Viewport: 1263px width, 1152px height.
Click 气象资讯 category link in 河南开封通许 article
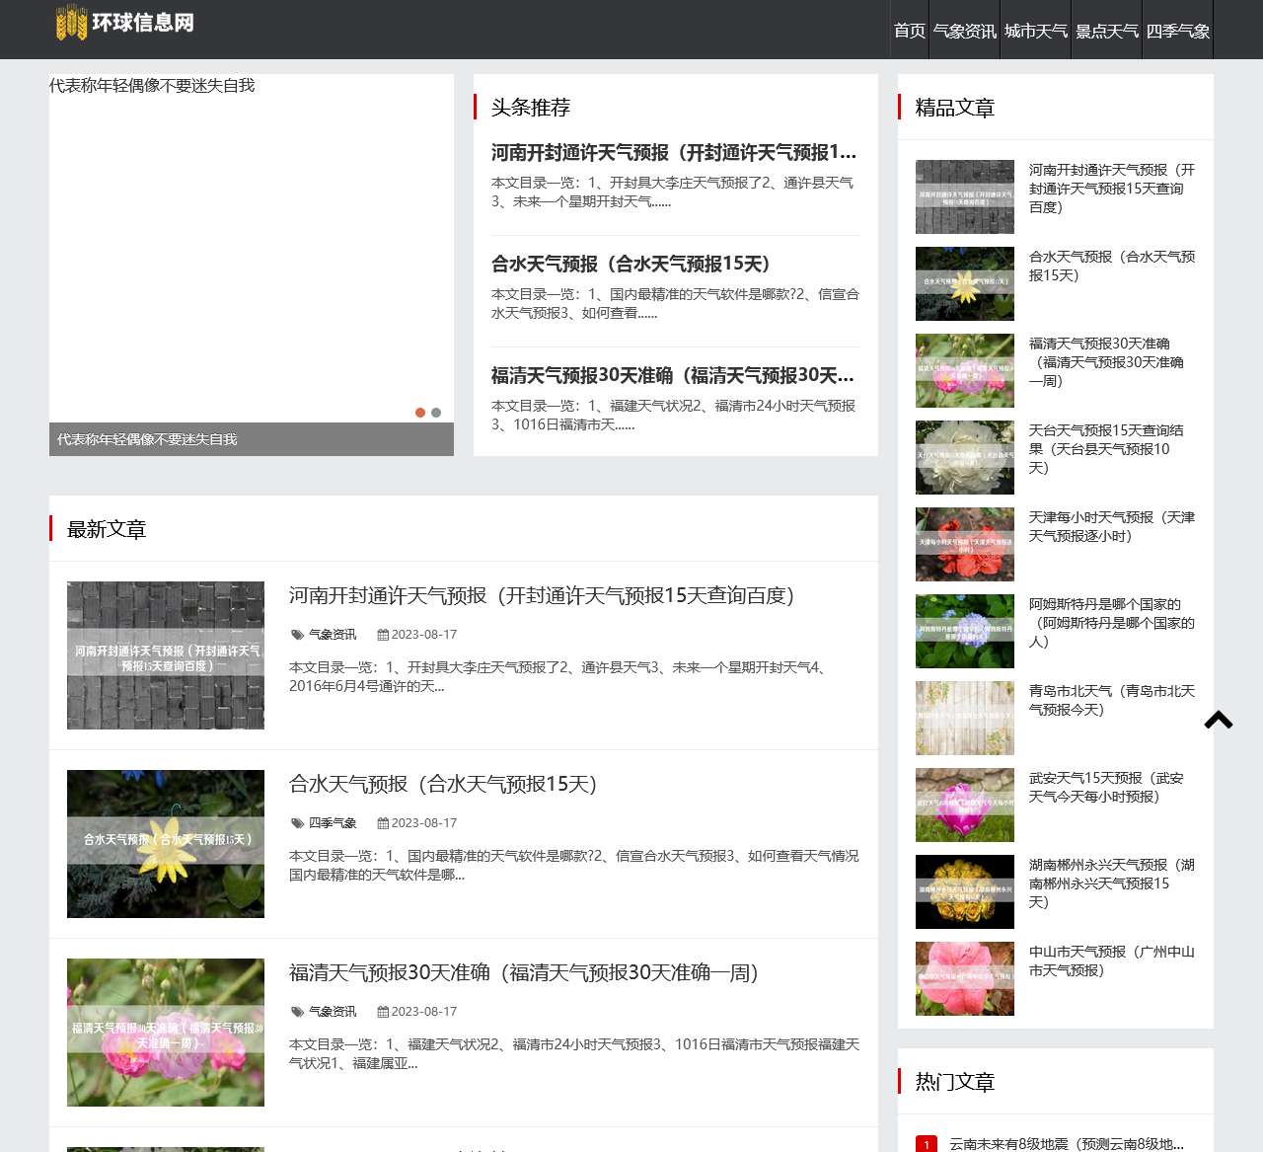tap(333, 635)
